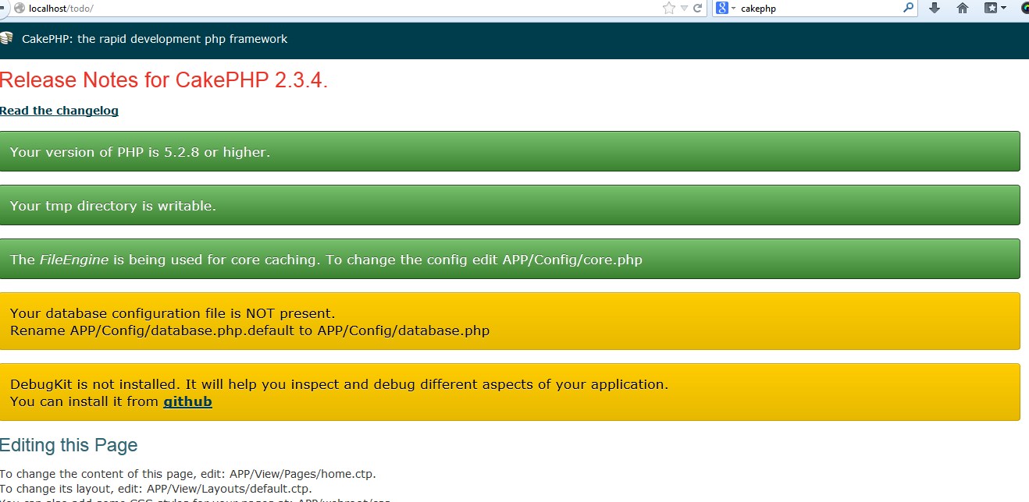This screenshot has width=1029, height=502.
Task: Click the APP/View/Layouts/default.ctp instruction line
Action: click(x=156, y=489)
